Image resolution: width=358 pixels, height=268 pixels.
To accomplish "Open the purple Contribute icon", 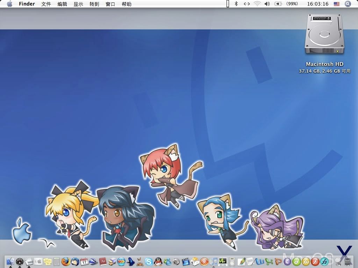I will click(287, 261).
